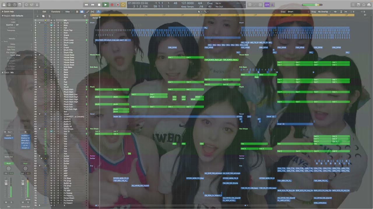Open the Functions menu in Tracks area

pyautogui.click(x=57, y=12)
